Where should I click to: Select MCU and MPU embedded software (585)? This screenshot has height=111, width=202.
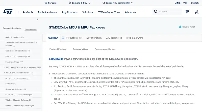pyautogui.click(x=23, y=67)
